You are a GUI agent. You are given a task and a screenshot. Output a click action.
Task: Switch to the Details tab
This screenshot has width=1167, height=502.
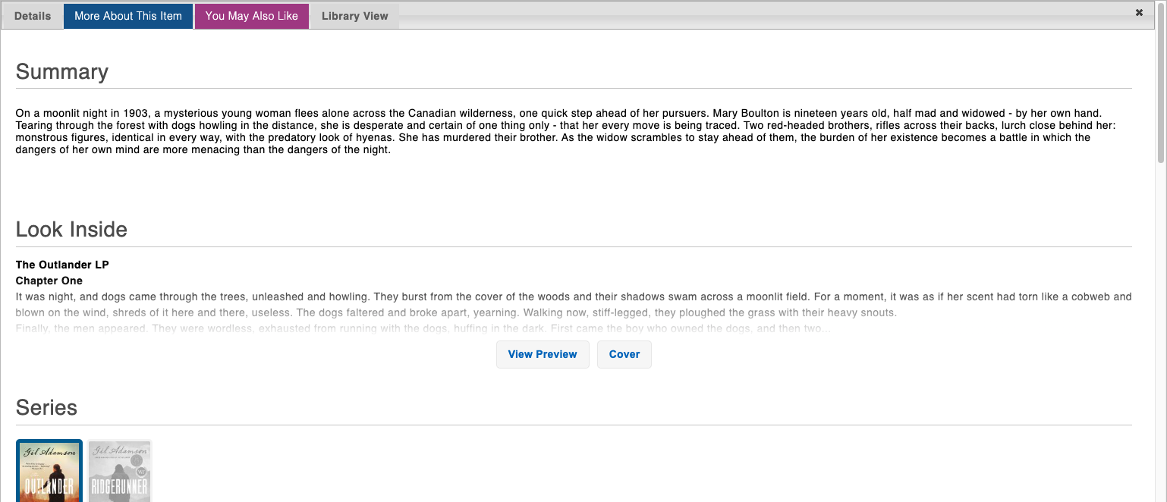pos(33,16)
